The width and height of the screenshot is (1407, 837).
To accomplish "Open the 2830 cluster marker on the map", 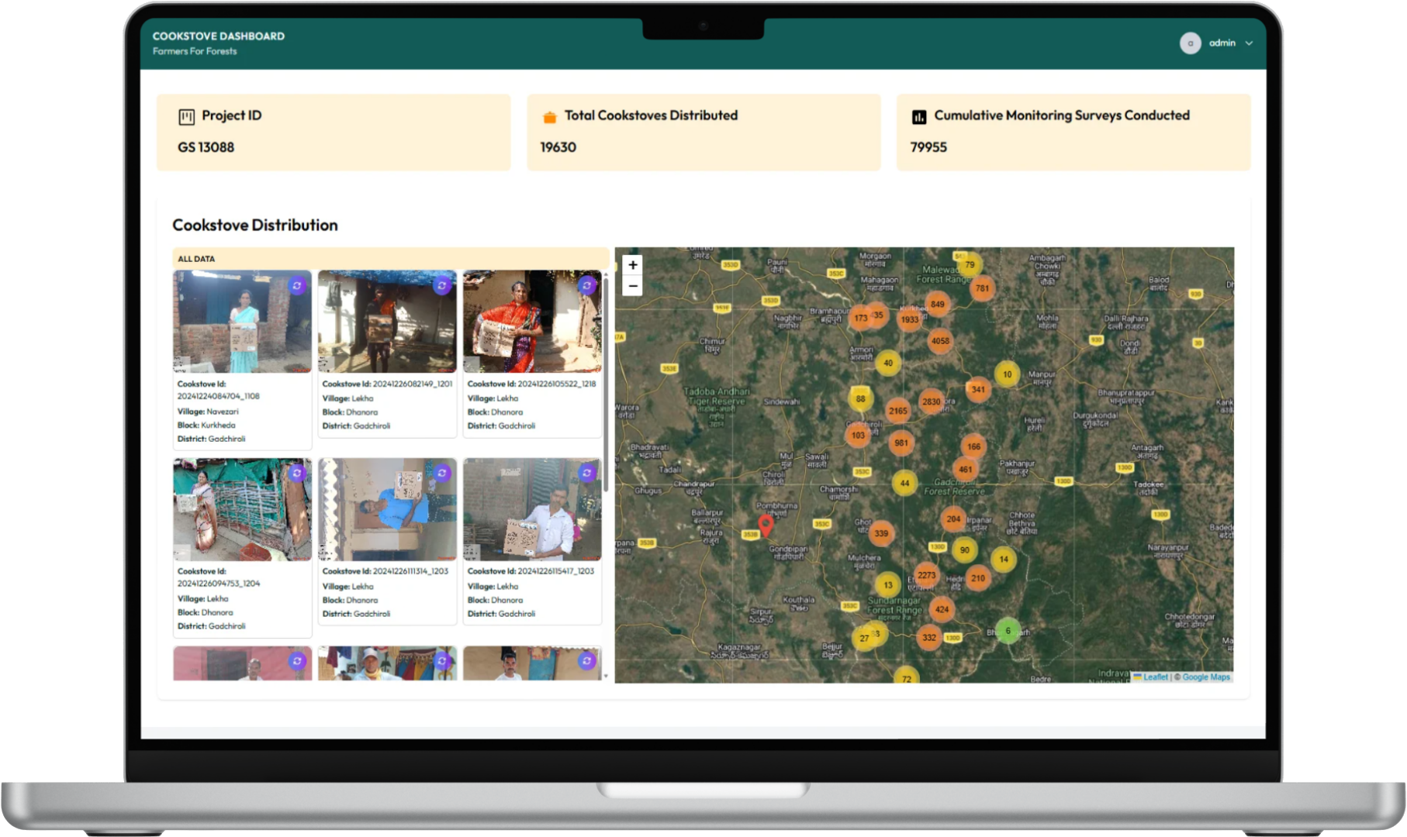I will coord(931,401).
